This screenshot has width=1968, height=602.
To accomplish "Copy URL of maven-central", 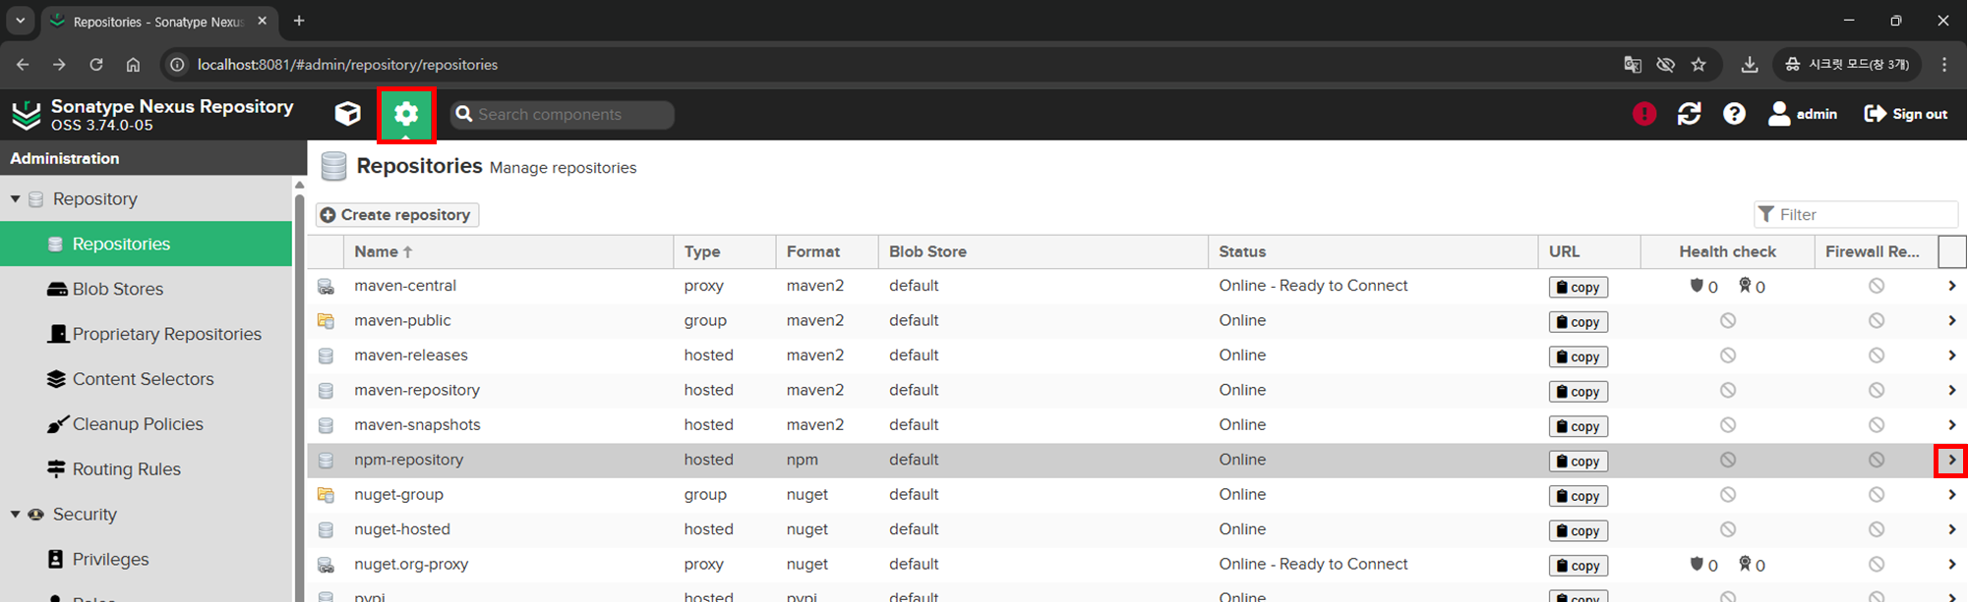I will [x=1579, y=287].
